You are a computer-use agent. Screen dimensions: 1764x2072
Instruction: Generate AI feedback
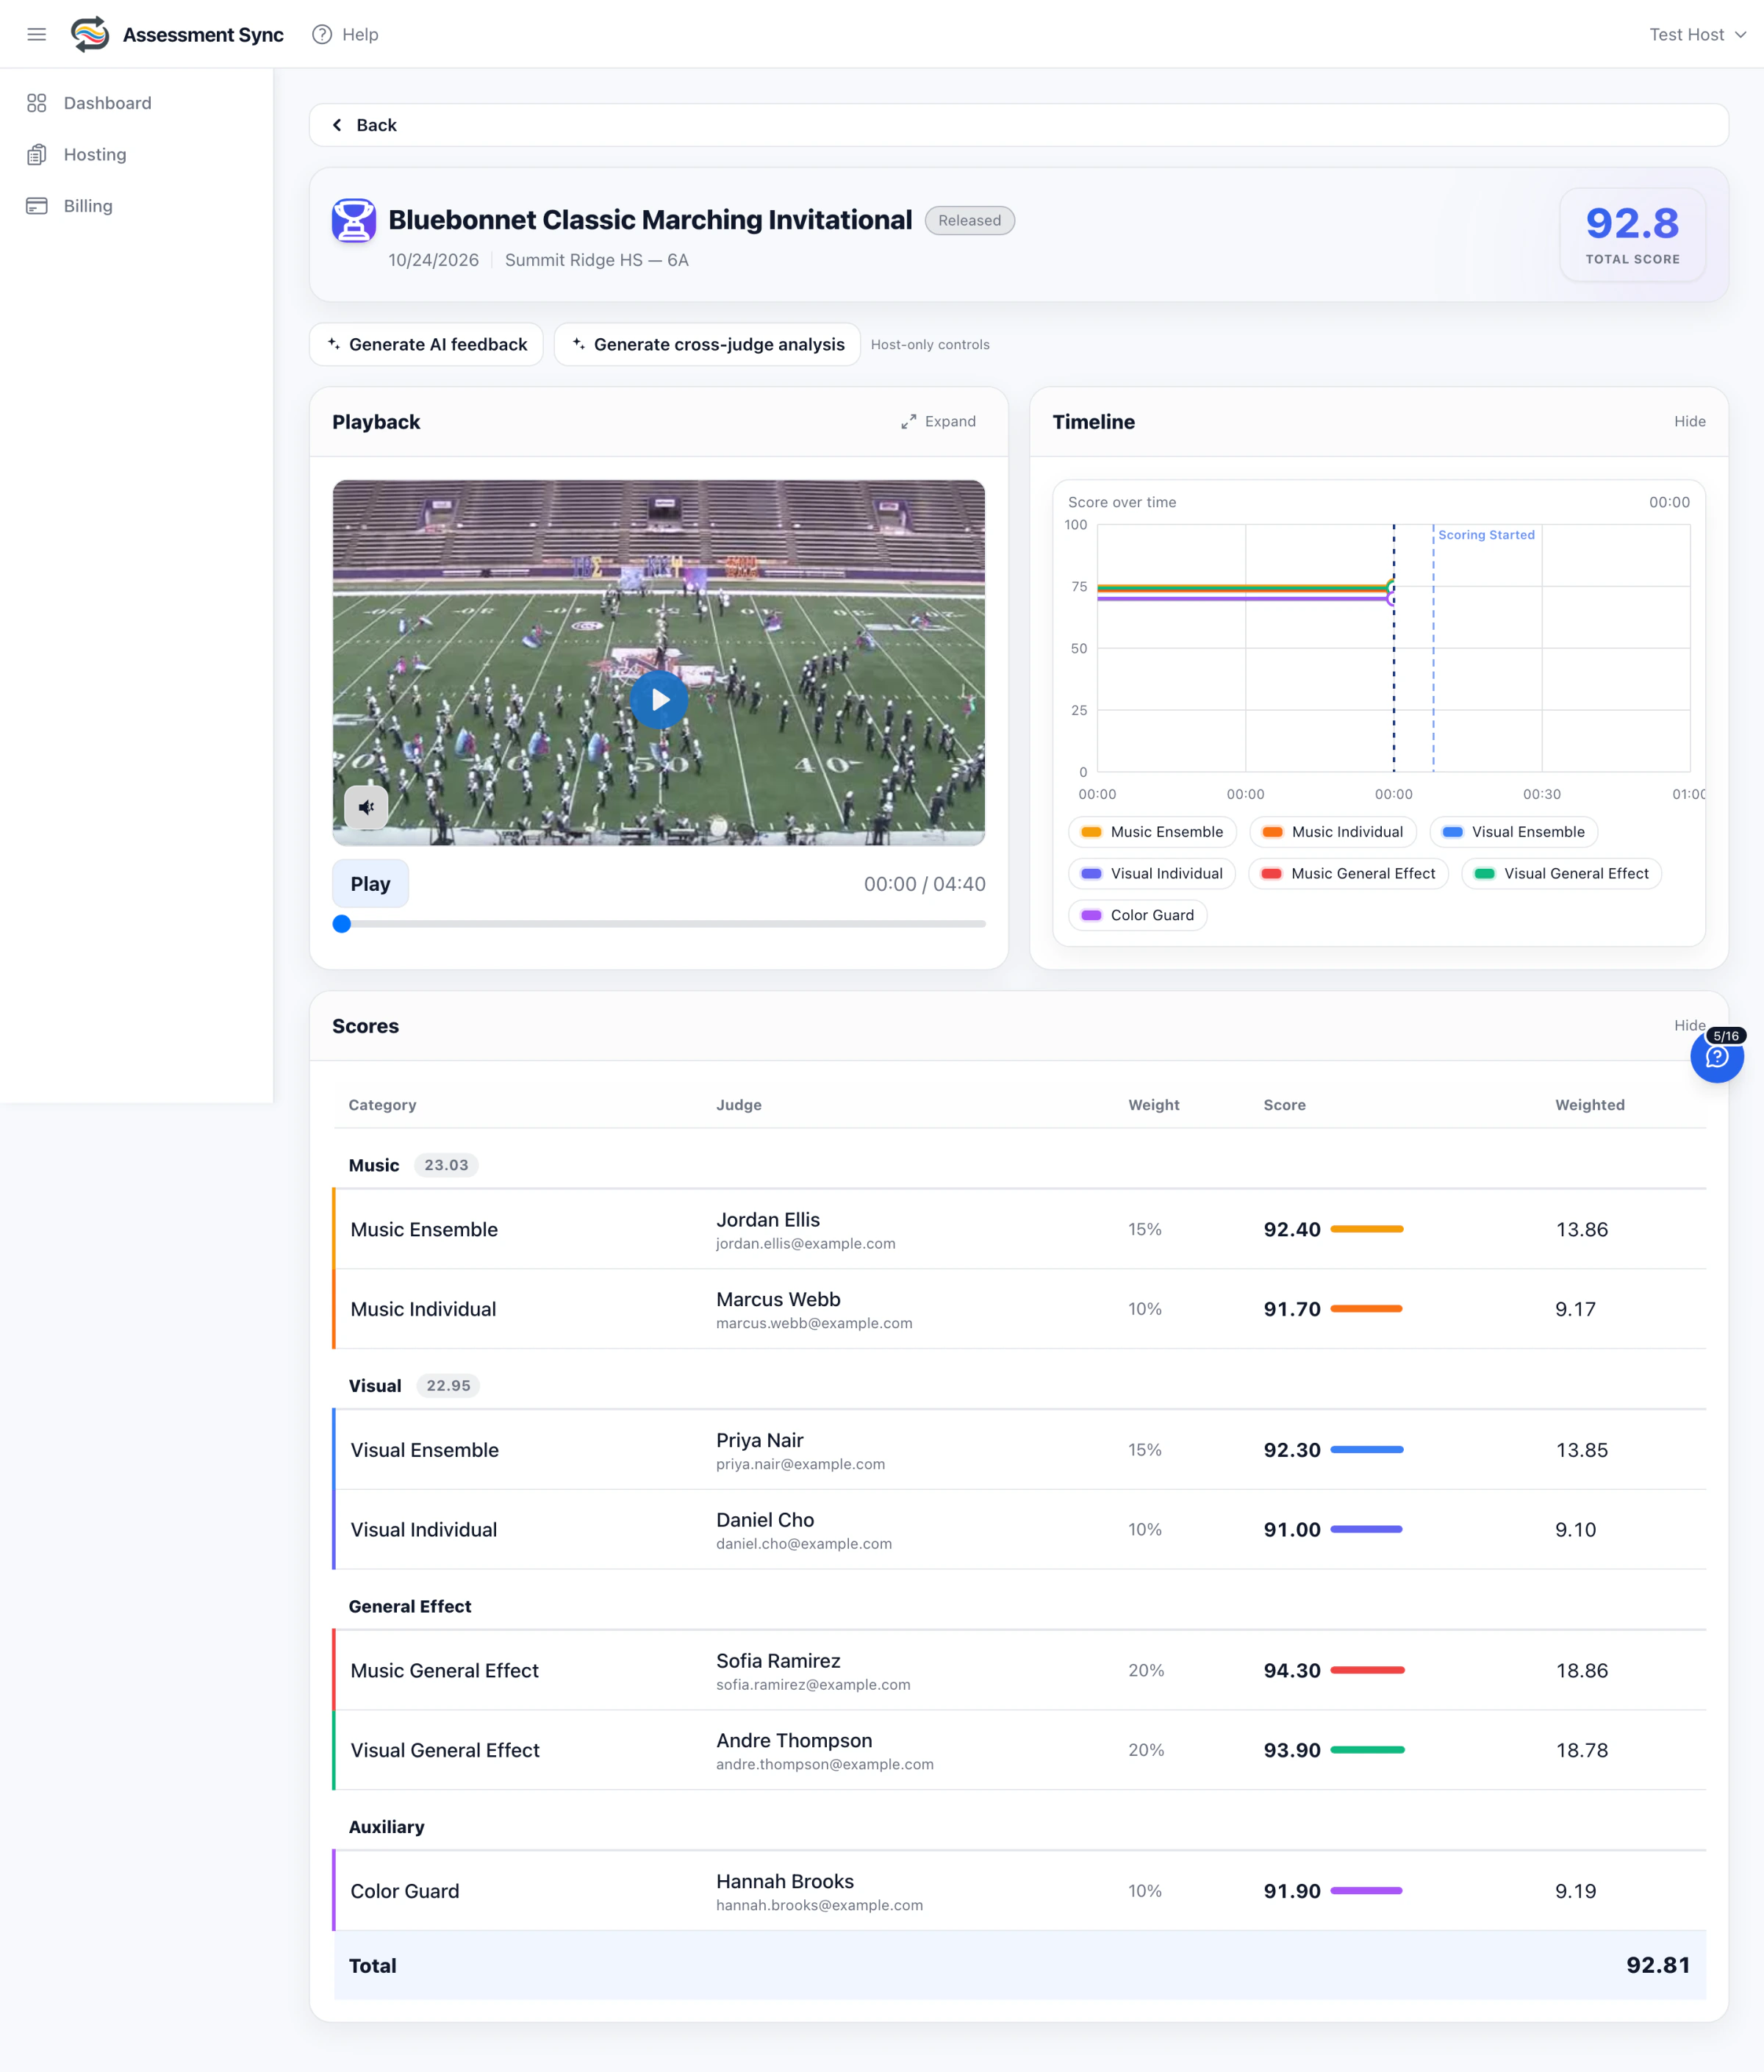coord(427,344)
